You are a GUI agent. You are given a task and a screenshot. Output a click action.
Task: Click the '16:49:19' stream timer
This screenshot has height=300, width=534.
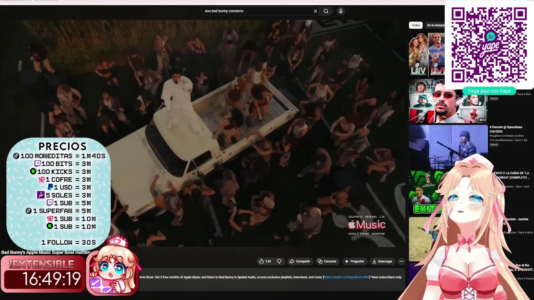coord(52,279)
